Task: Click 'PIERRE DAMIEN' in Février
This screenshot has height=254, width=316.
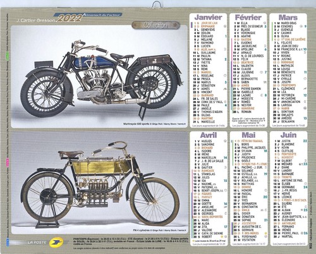Action: (251, 88)
